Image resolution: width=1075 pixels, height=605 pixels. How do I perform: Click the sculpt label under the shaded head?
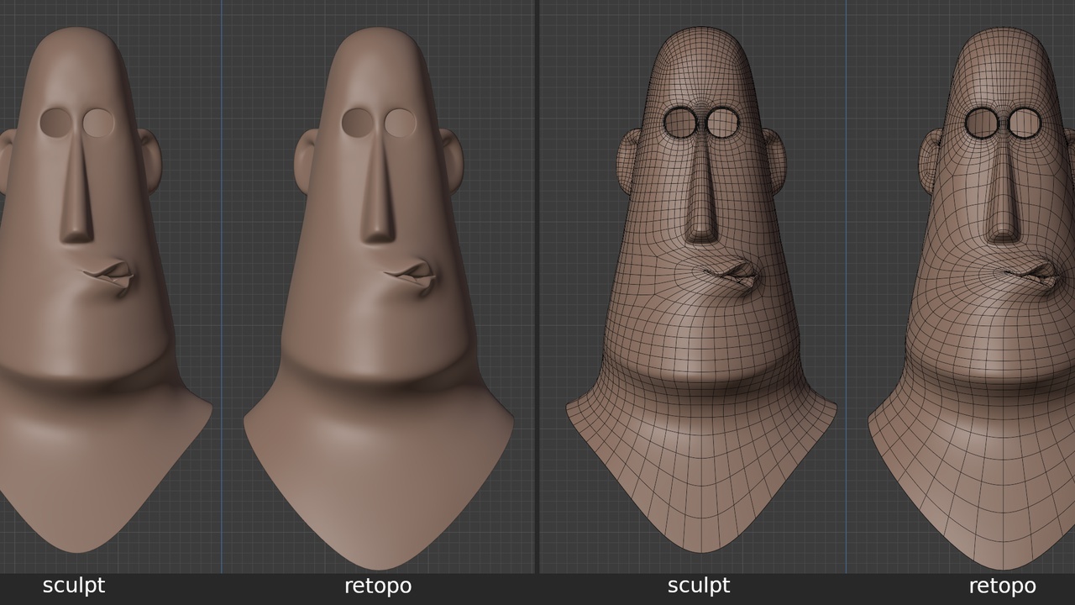tap(74, 586)
